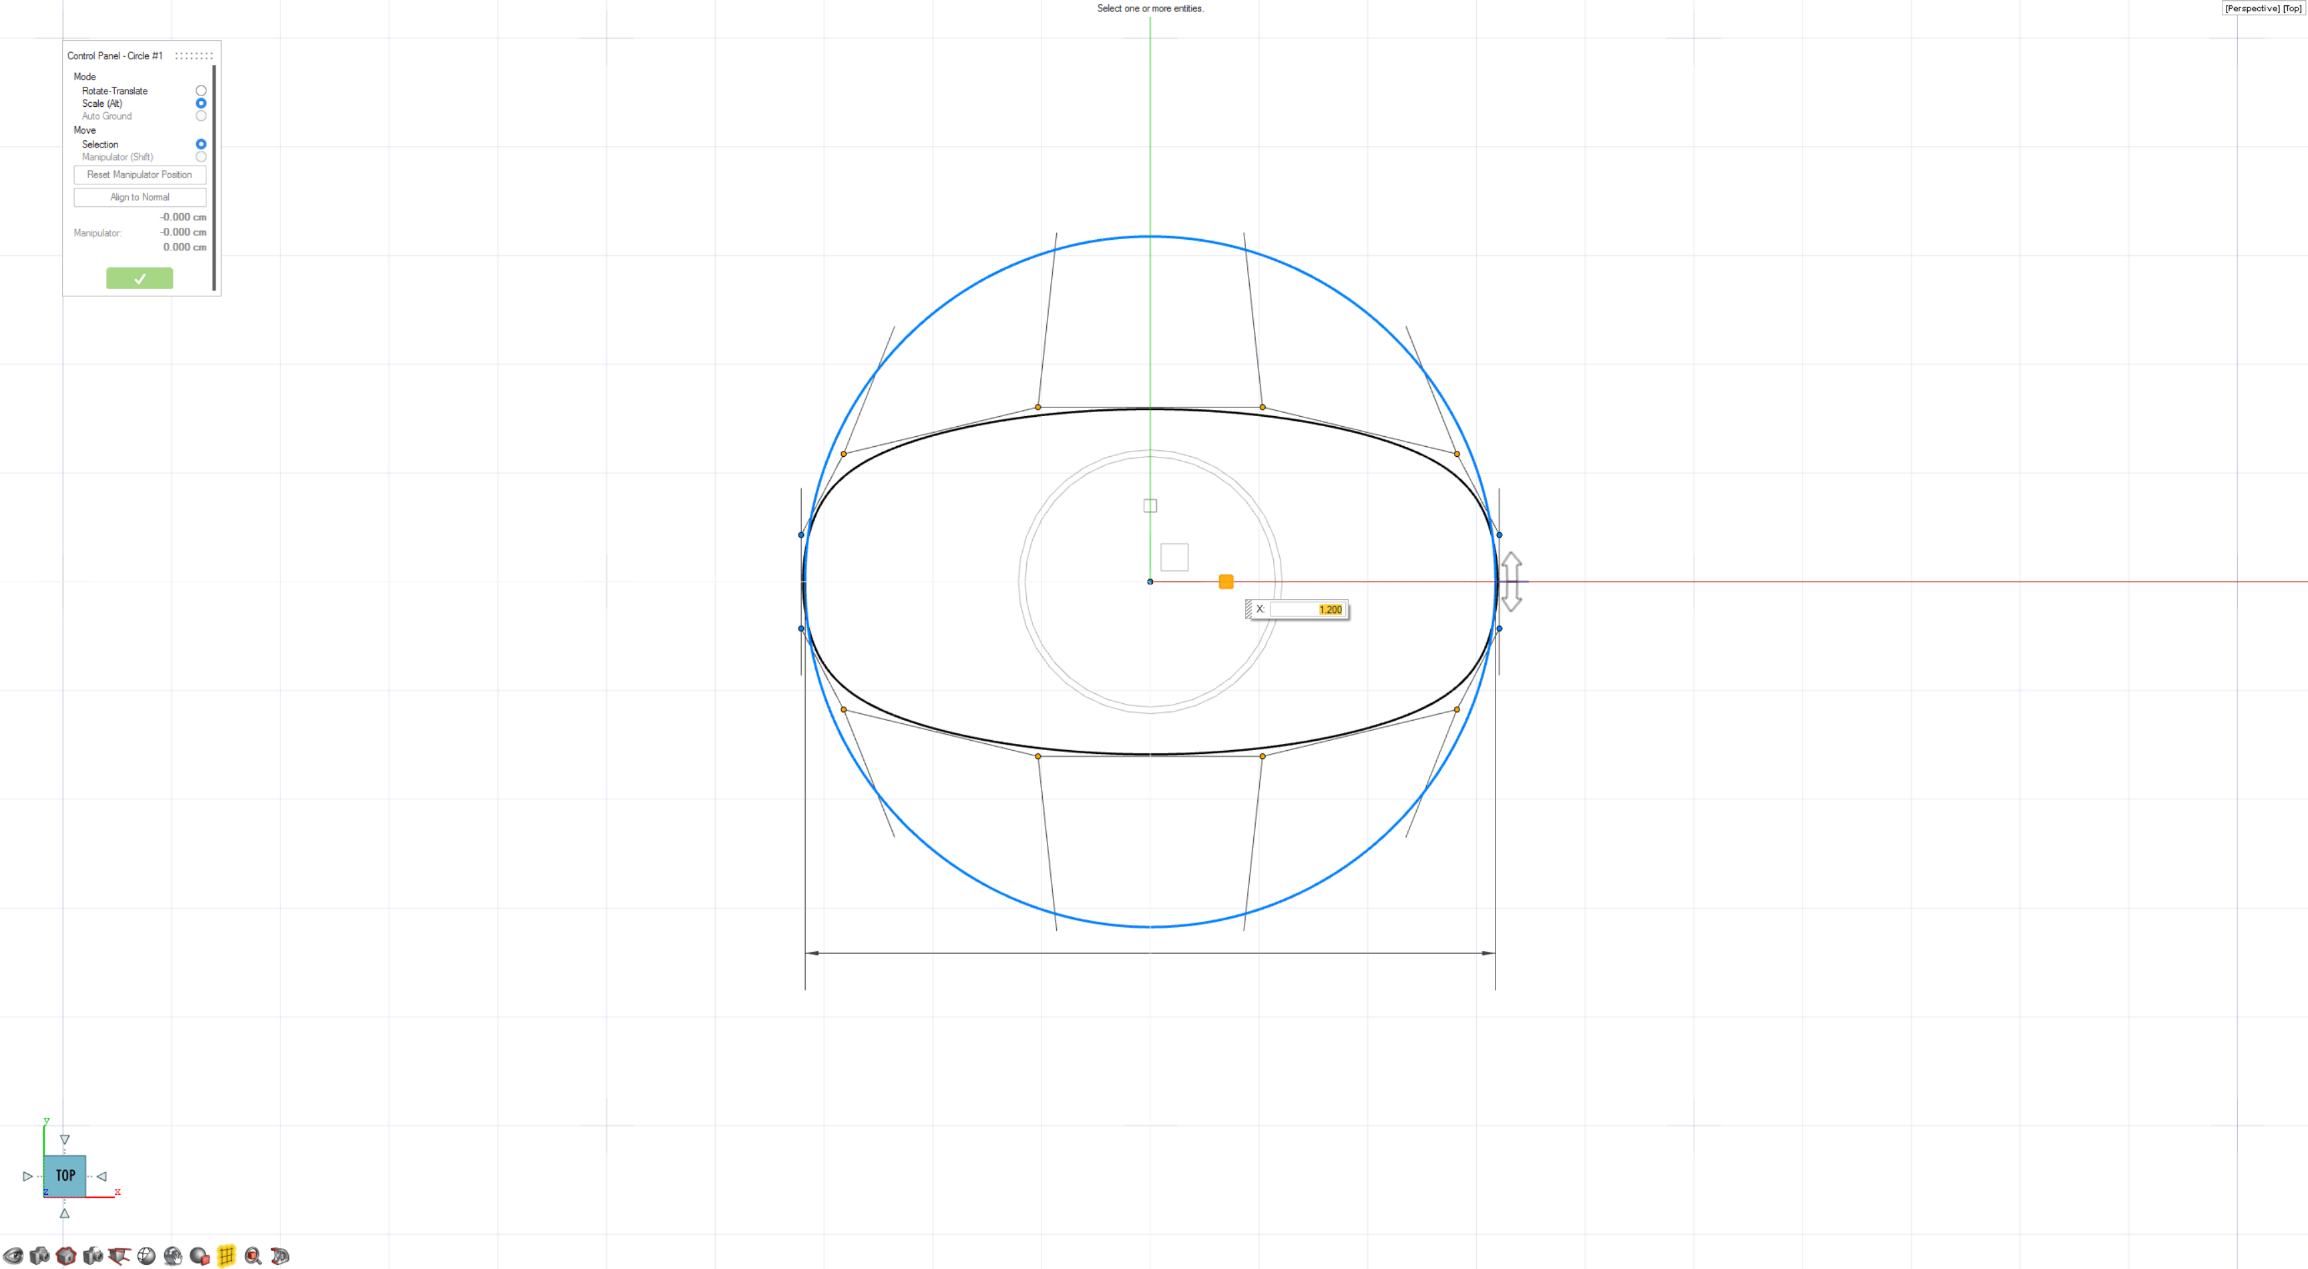Click the up arrow below TOP cube
Screen dimensions: 2308x1269
[x=65, y=1214]
